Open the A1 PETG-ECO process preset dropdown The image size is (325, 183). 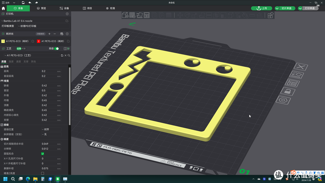(32, 56)
